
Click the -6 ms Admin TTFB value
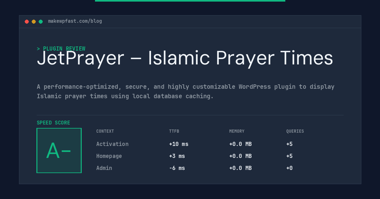177,168
